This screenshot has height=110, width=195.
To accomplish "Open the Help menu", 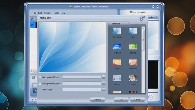I will point(63,13).
